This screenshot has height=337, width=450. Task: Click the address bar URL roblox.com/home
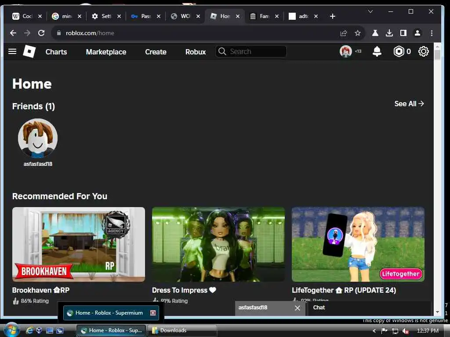pyautogui.click(x=90, y=33)
